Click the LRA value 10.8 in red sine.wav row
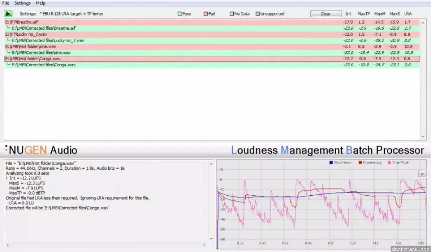The width and height of the screenshot is (431, 252). [x=408, y=46]
